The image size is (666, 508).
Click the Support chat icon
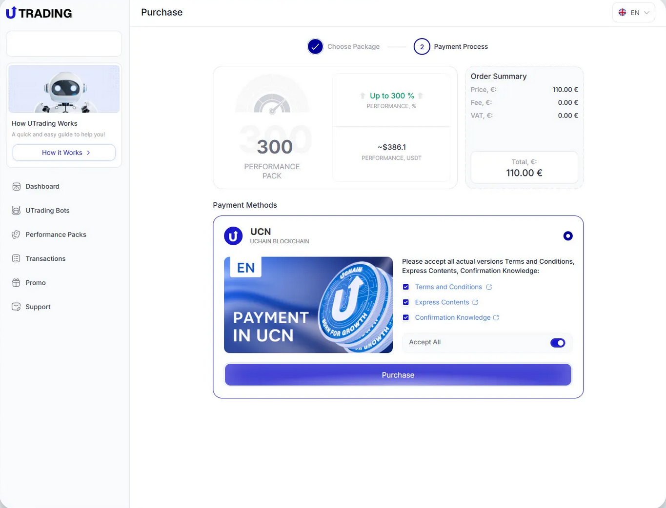[x=16, y=307]
